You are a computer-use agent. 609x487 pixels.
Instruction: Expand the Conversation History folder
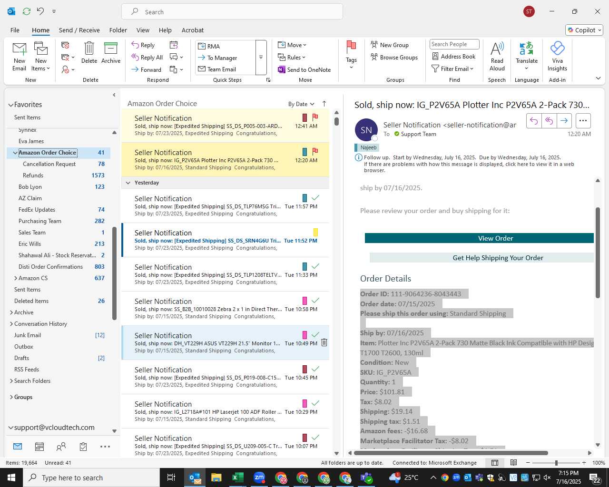click(11, 324)
